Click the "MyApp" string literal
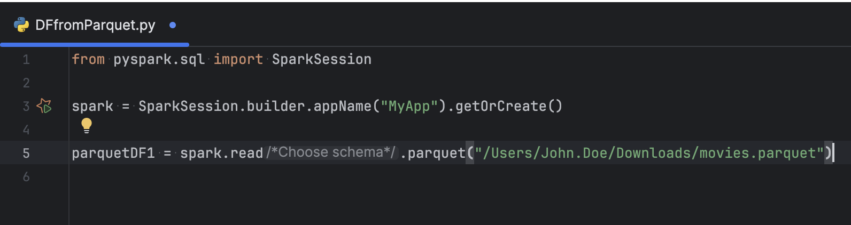The image size is (851, 225). 409,106
